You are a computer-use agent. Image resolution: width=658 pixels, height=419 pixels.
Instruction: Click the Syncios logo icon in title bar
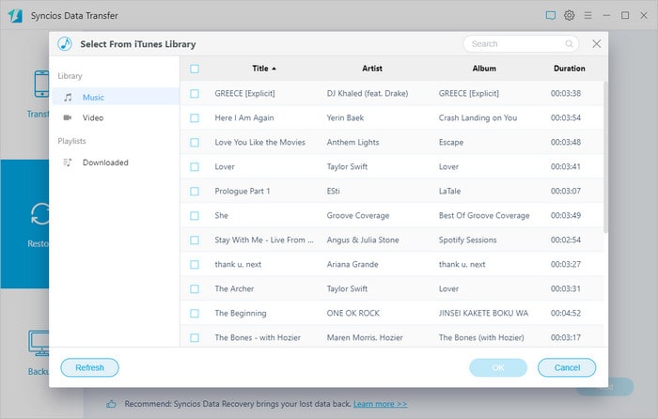coord(15,16)
